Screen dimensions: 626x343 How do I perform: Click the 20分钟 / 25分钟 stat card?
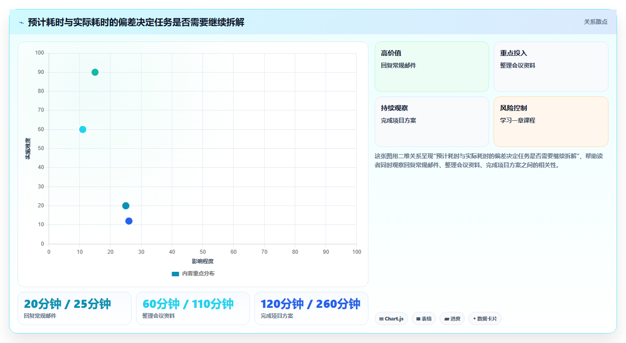(74, 308)
